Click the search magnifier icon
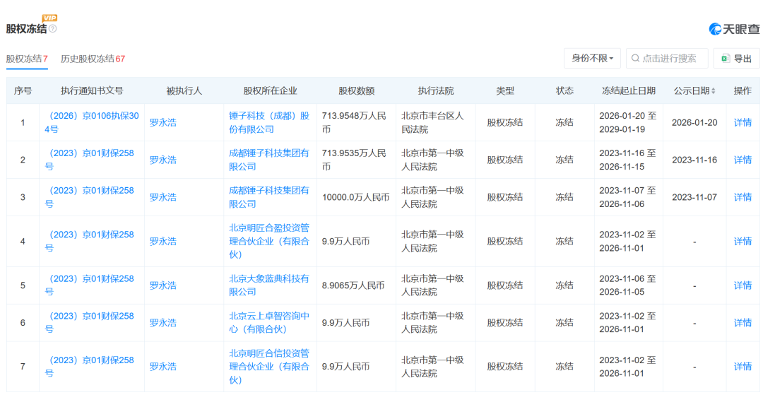The height and width of the screenshot is (395, 763). 635,59
